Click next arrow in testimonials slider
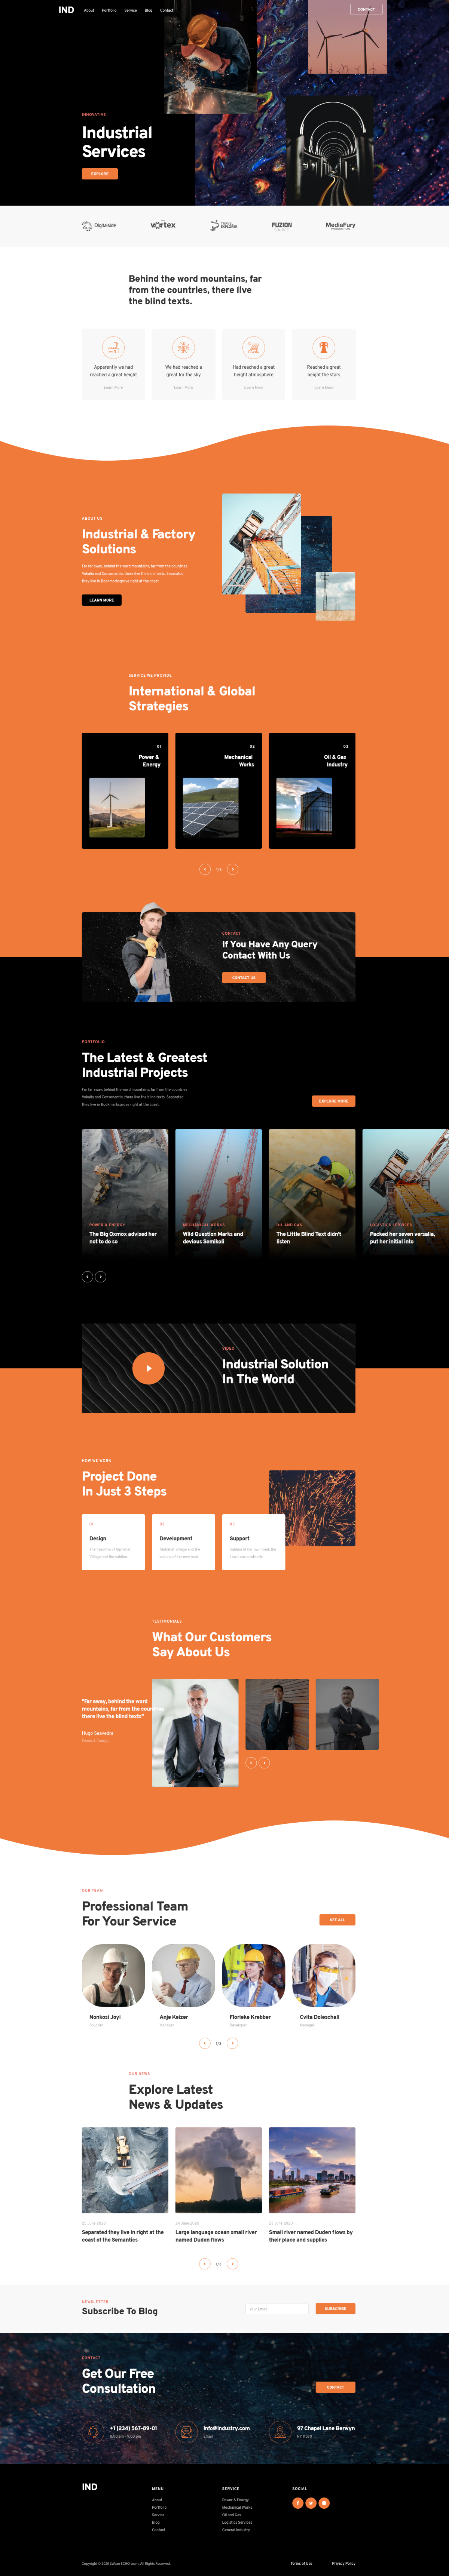Image resolution: width=449 pixels, height=2576 pixels. point(264,1763)
